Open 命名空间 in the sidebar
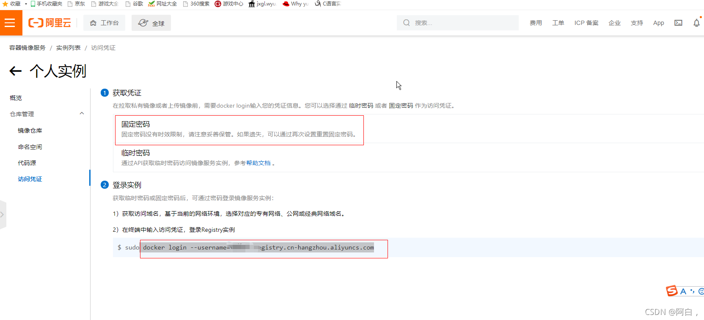Image resolution: width=704 pixels, height=320 pixels. tap(30, 147)
